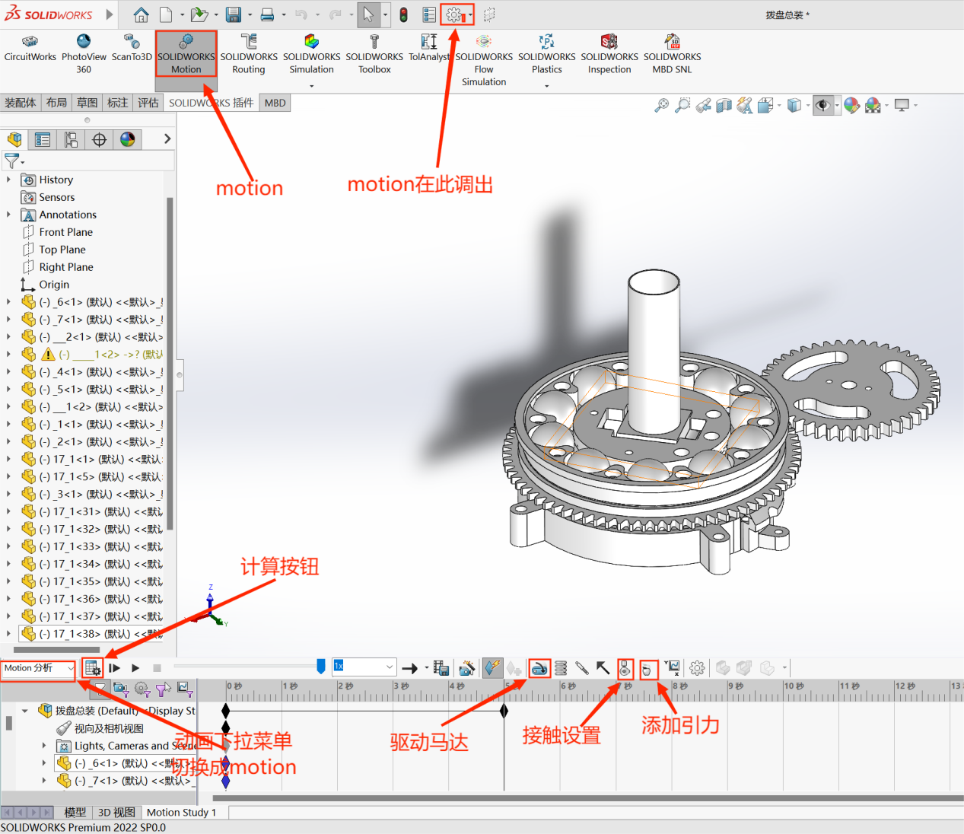Click the Calculate motion study button
The image size is (964, 834).
(93, 668)
